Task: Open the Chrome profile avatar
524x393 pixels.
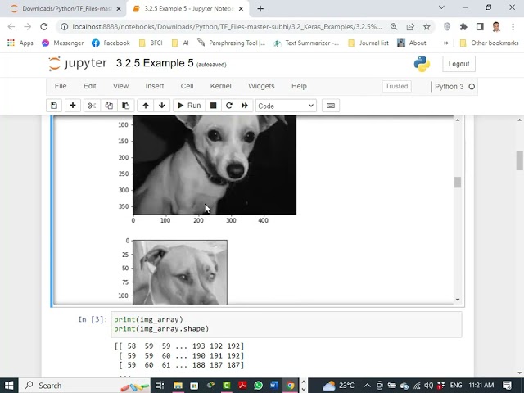Action: tap(496, 27)
